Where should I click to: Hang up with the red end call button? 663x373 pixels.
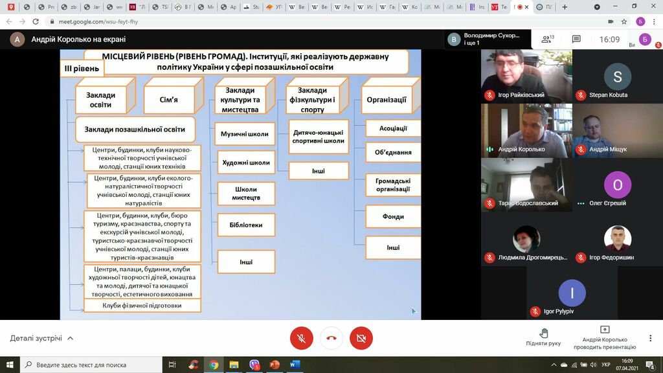331,338
